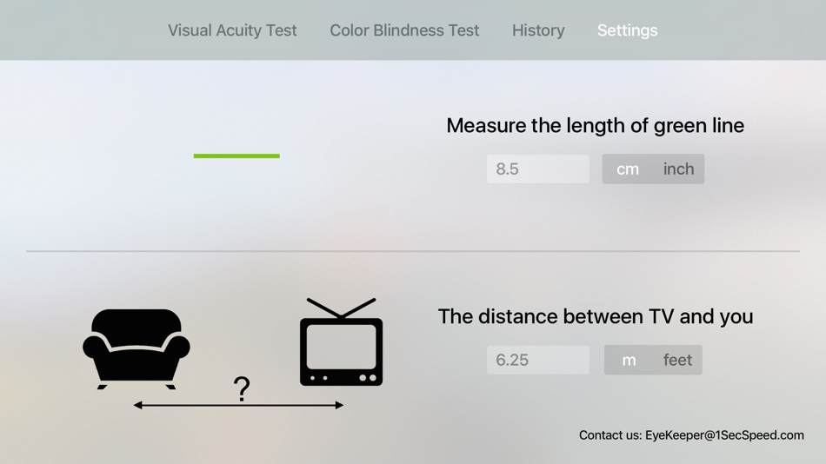This screenshot has width=826, height=464.
Task: Click the green calibration line
Action: (236, 156)
